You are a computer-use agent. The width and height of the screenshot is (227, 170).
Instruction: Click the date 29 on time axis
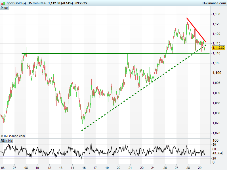tap(199, 167)
